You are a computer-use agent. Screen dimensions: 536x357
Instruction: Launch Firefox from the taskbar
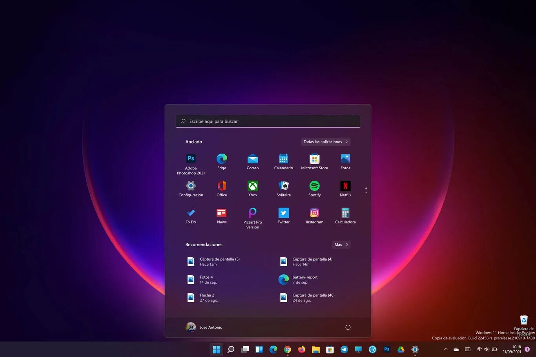[x=302, y=349]
